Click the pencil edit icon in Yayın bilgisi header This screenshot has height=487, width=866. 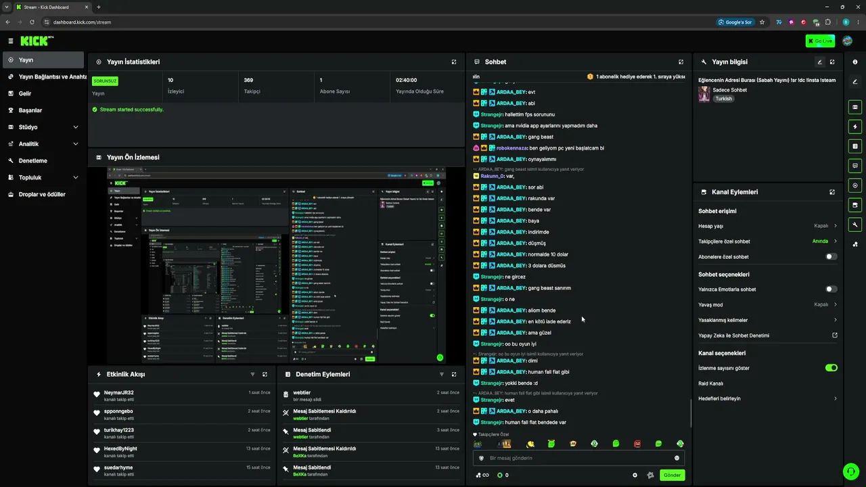pos(819,62)
